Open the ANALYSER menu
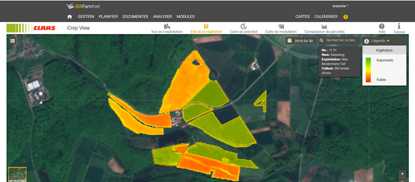This screenshot has width=415, height=182. (x=162, y=17)
